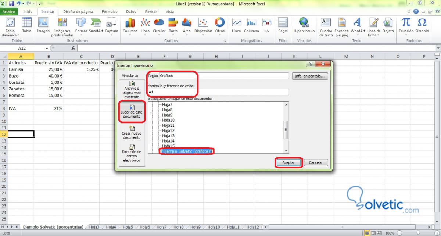The height and width of the screenshot is (236, 441).
Task: Insert an Objeto
Action: (x=388, y=25)
